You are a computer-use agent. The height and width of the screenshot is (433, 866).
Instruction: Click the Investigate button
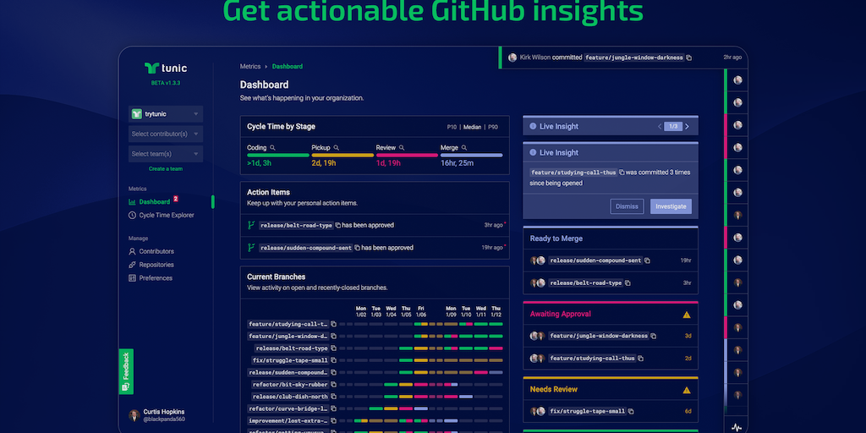pos(671,206)
